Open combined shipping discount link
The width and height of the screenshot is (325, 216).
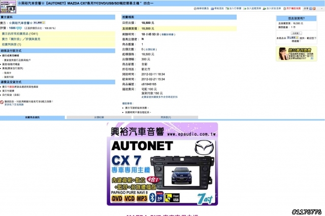pos(159,97)
